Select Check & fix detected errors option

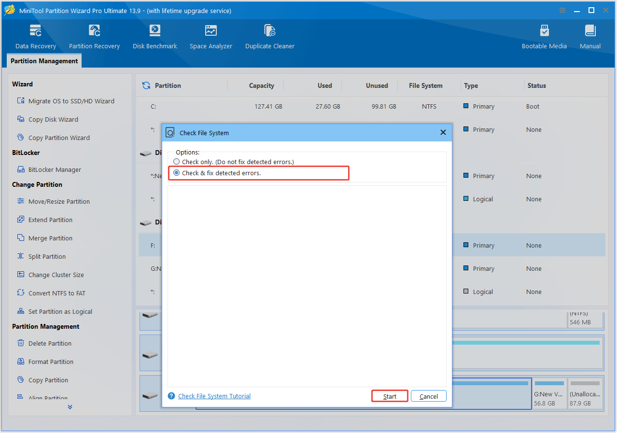177,173
